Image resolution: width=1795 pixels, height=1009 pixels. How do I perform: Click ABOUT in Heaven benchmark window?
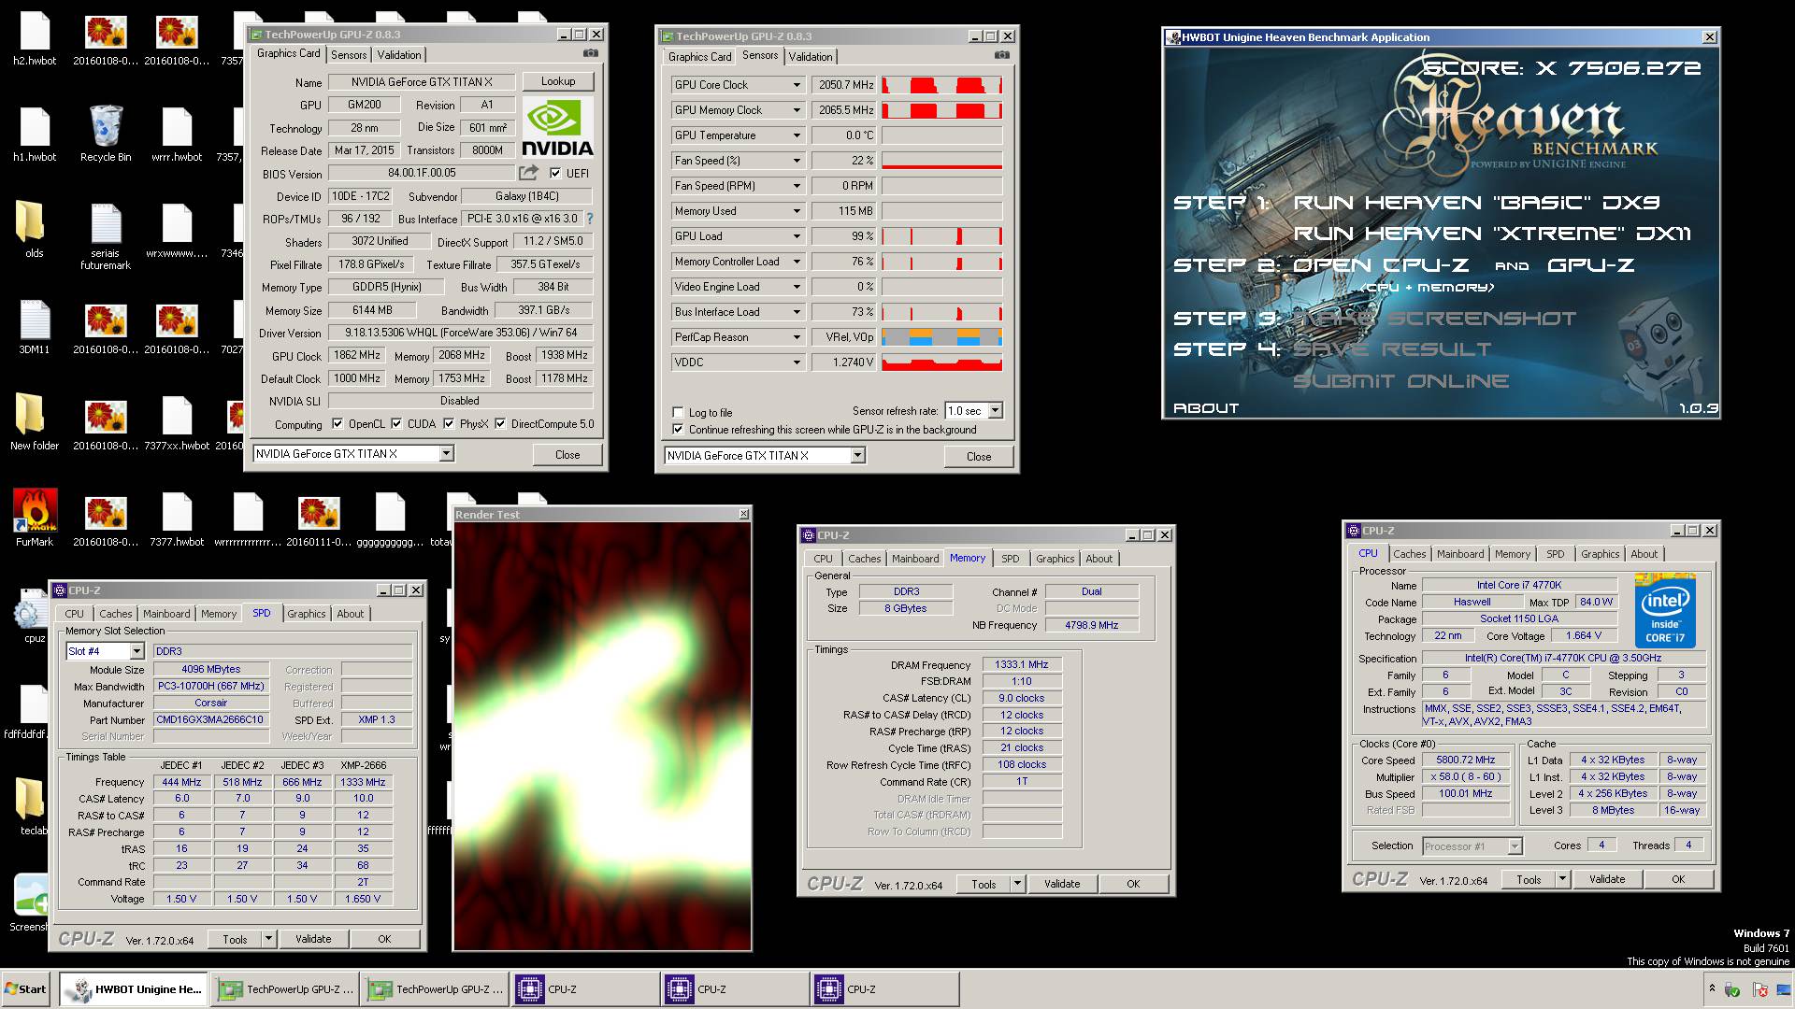tap(1206, 408)
